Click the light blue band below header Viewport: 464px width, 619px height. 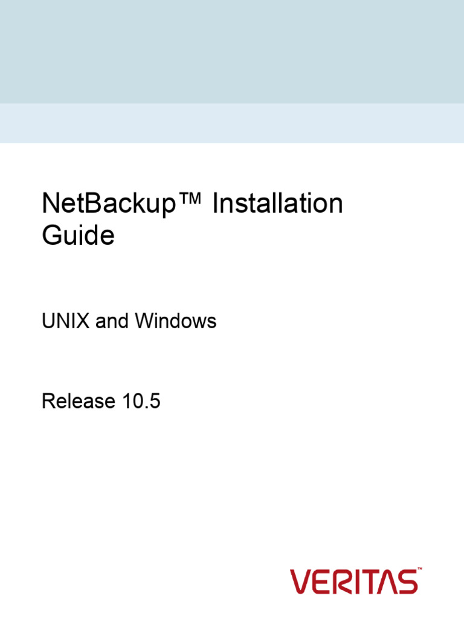tap(232, 123)
